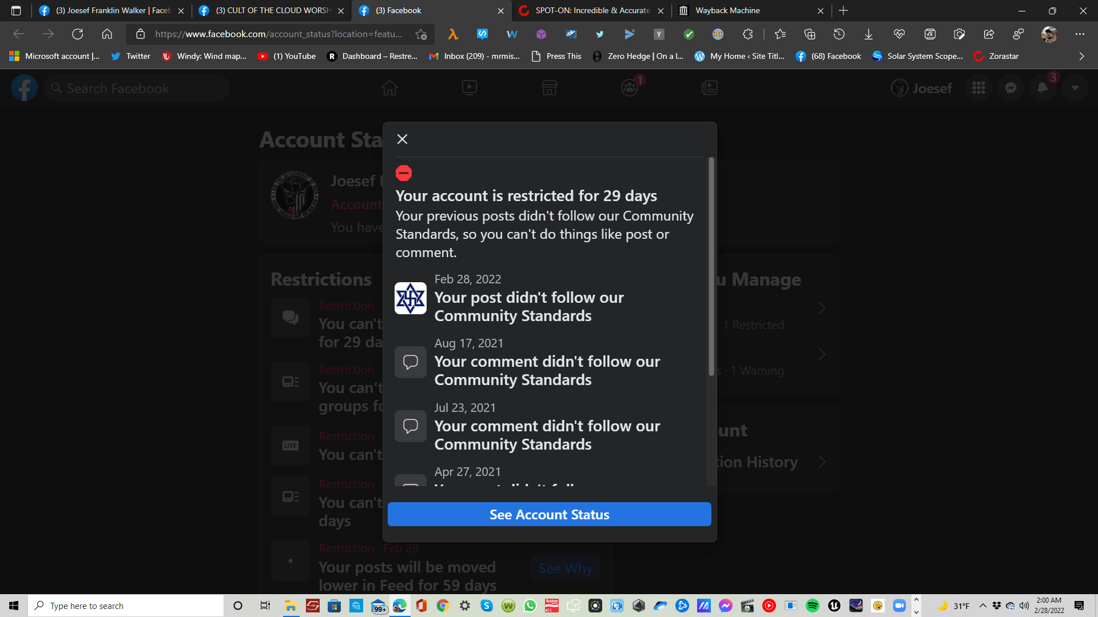Image resolution: width=1098 pixels, height=617 pixels.
Task: Open the YouTube bookmark
Action: (287, 56)
